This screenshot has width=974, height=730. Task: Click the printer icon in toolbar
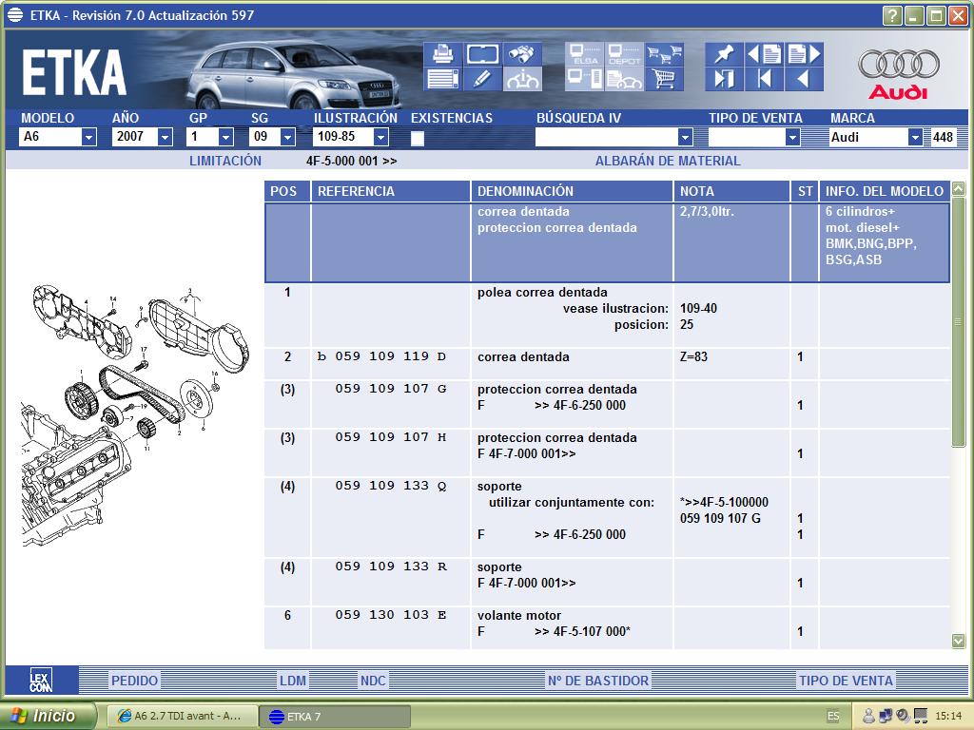[443, 54]
